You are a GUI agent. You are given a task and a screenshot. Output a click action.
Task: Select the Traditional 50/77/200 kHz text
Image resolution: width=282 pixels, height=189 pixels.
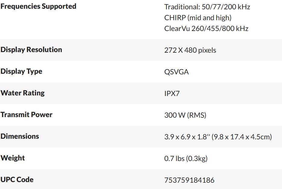[207, 7]
